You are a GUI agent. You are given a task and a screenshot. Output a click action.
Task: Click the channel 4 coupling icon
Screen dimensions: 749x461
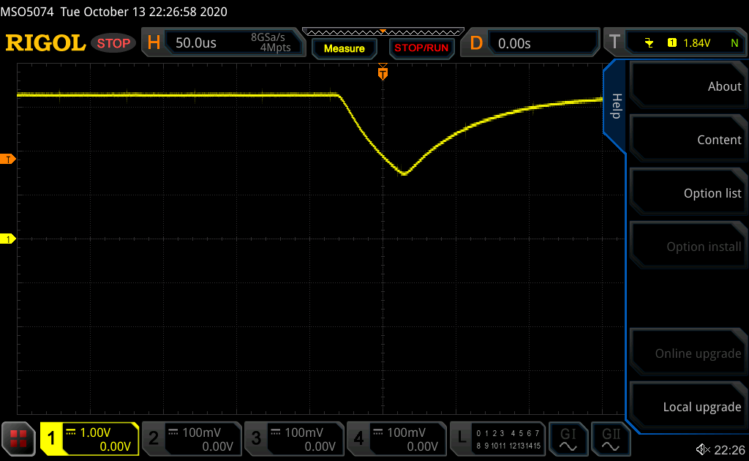coord(378,432)
